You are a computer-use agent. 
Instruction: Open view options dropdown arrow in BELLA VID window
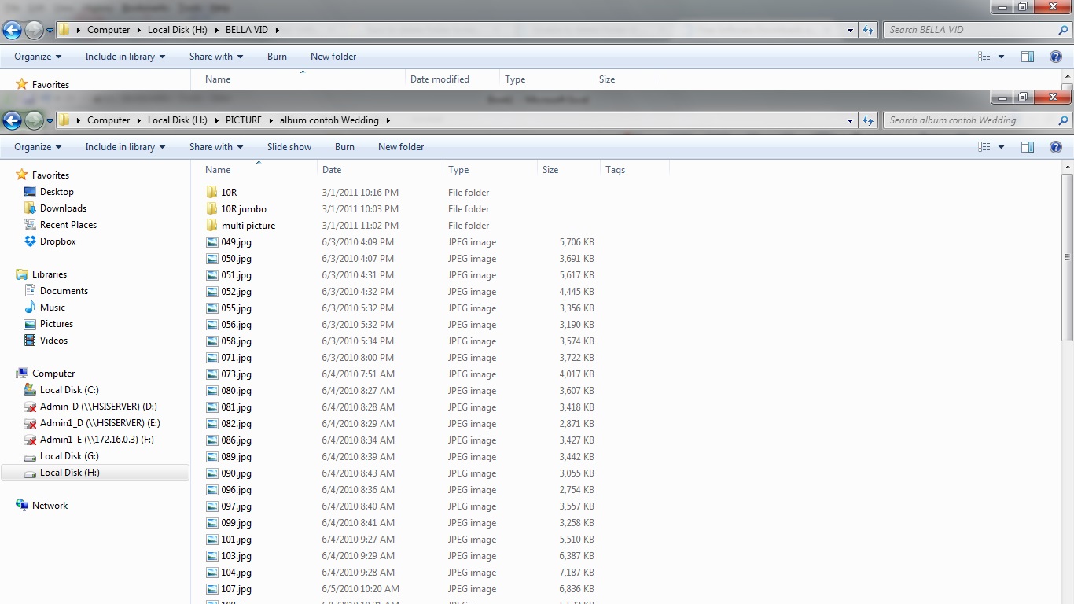click(1001, 57)
